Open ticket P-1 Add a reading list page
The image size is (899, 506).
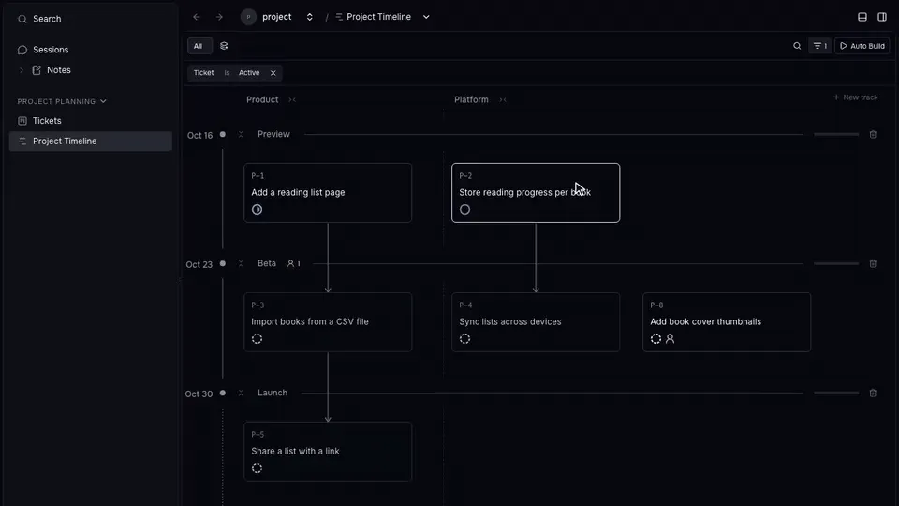(328, 193)
